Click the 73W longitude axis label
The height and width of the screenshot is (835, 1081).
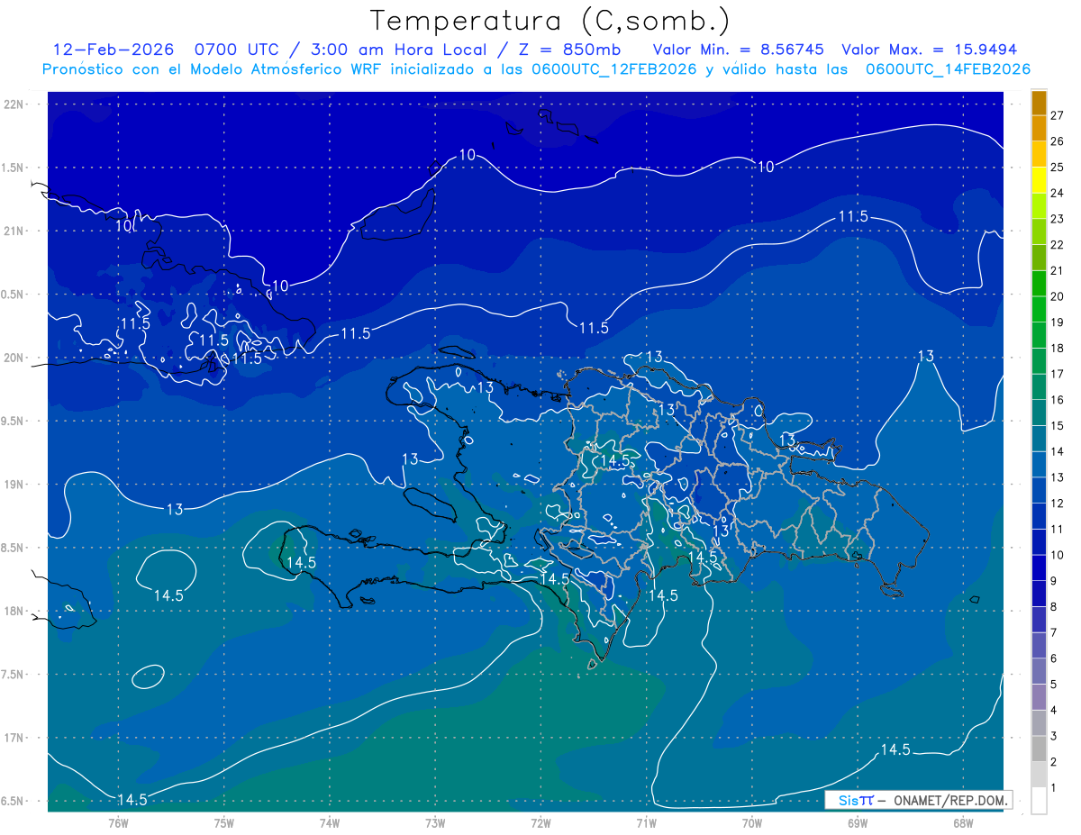tap(435, 823)
